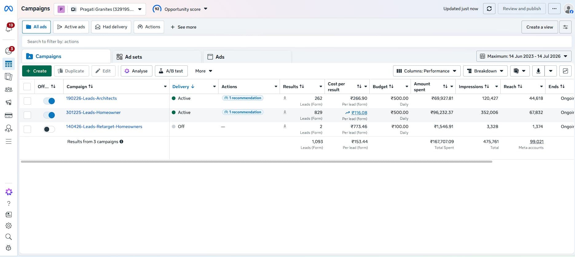The width and height of the screenshot is (575, 257).
Task: Click the green Create button
Action: 37,71
